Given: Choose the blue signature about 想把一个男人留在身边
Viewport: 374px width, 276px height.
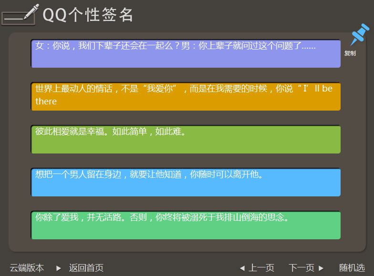Looking at the screenshot, I should (186, 182).
